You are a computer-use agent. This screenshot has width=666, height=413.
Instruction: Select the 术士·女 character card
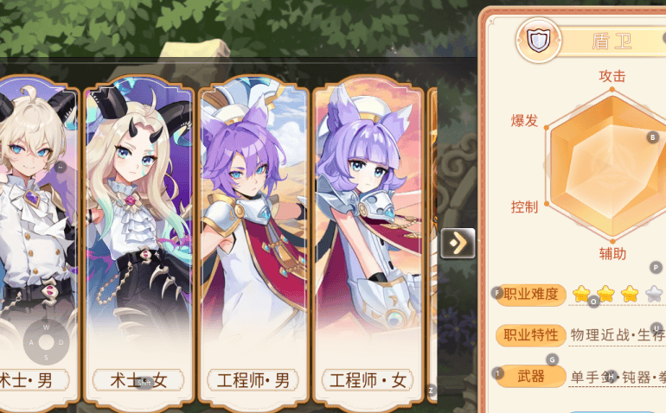click(139, 244)
